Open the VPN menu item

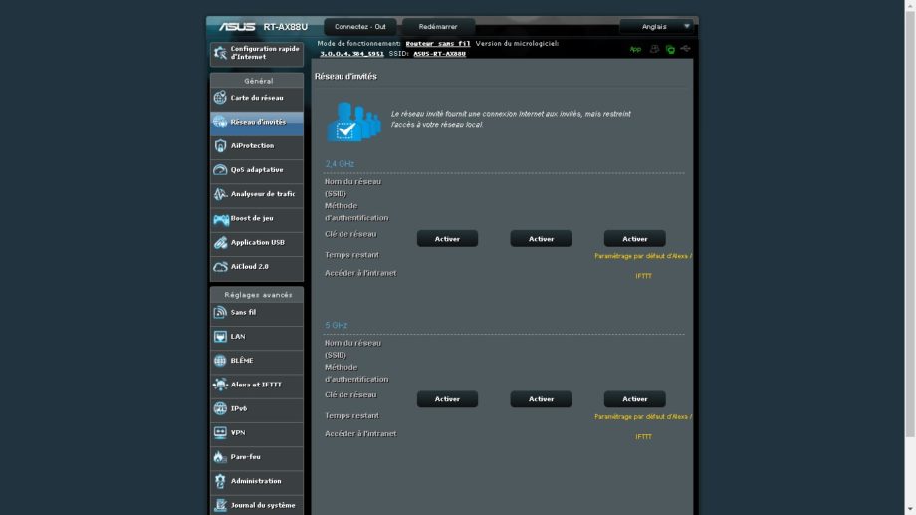point(256,433)
